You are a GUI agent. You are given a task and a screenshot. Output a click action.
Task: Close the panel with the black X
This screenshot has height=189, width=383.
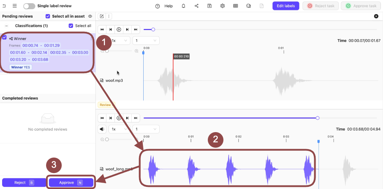tap(376, 16)
